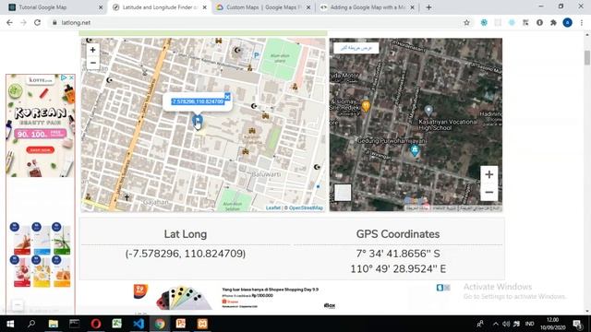Open a new browser tab
This screenshot has width=591, height=332.
428,7
